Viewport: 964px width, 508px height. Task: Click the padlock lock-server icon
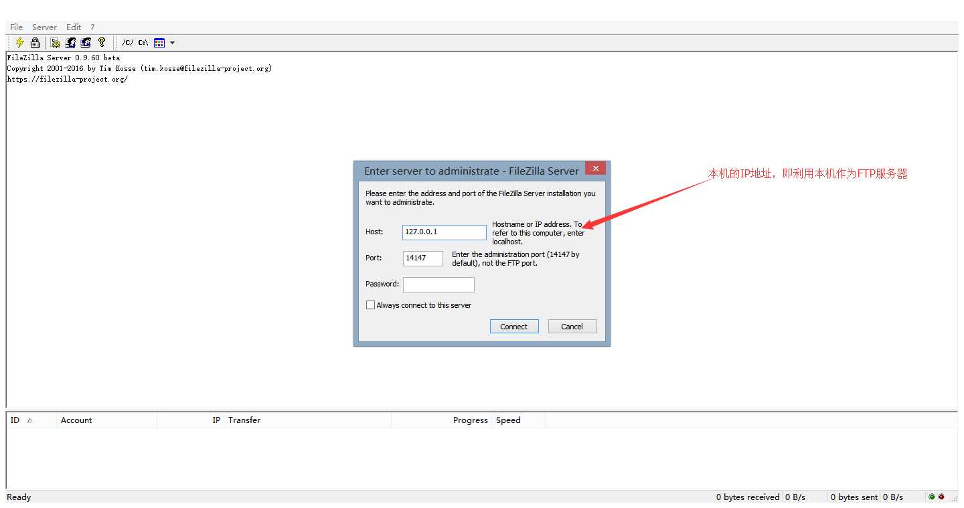35,43
